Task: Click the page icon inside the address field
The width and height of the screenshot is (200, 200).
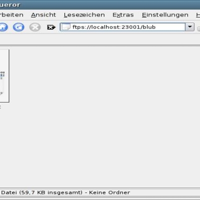Action: [66, 27]
